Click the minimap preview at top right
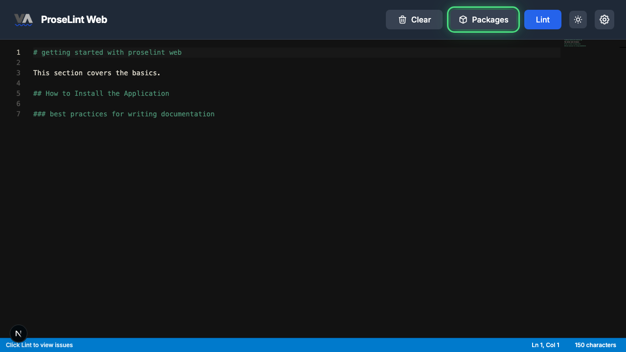Screen dimensions: 626x352 pos(575,43)
